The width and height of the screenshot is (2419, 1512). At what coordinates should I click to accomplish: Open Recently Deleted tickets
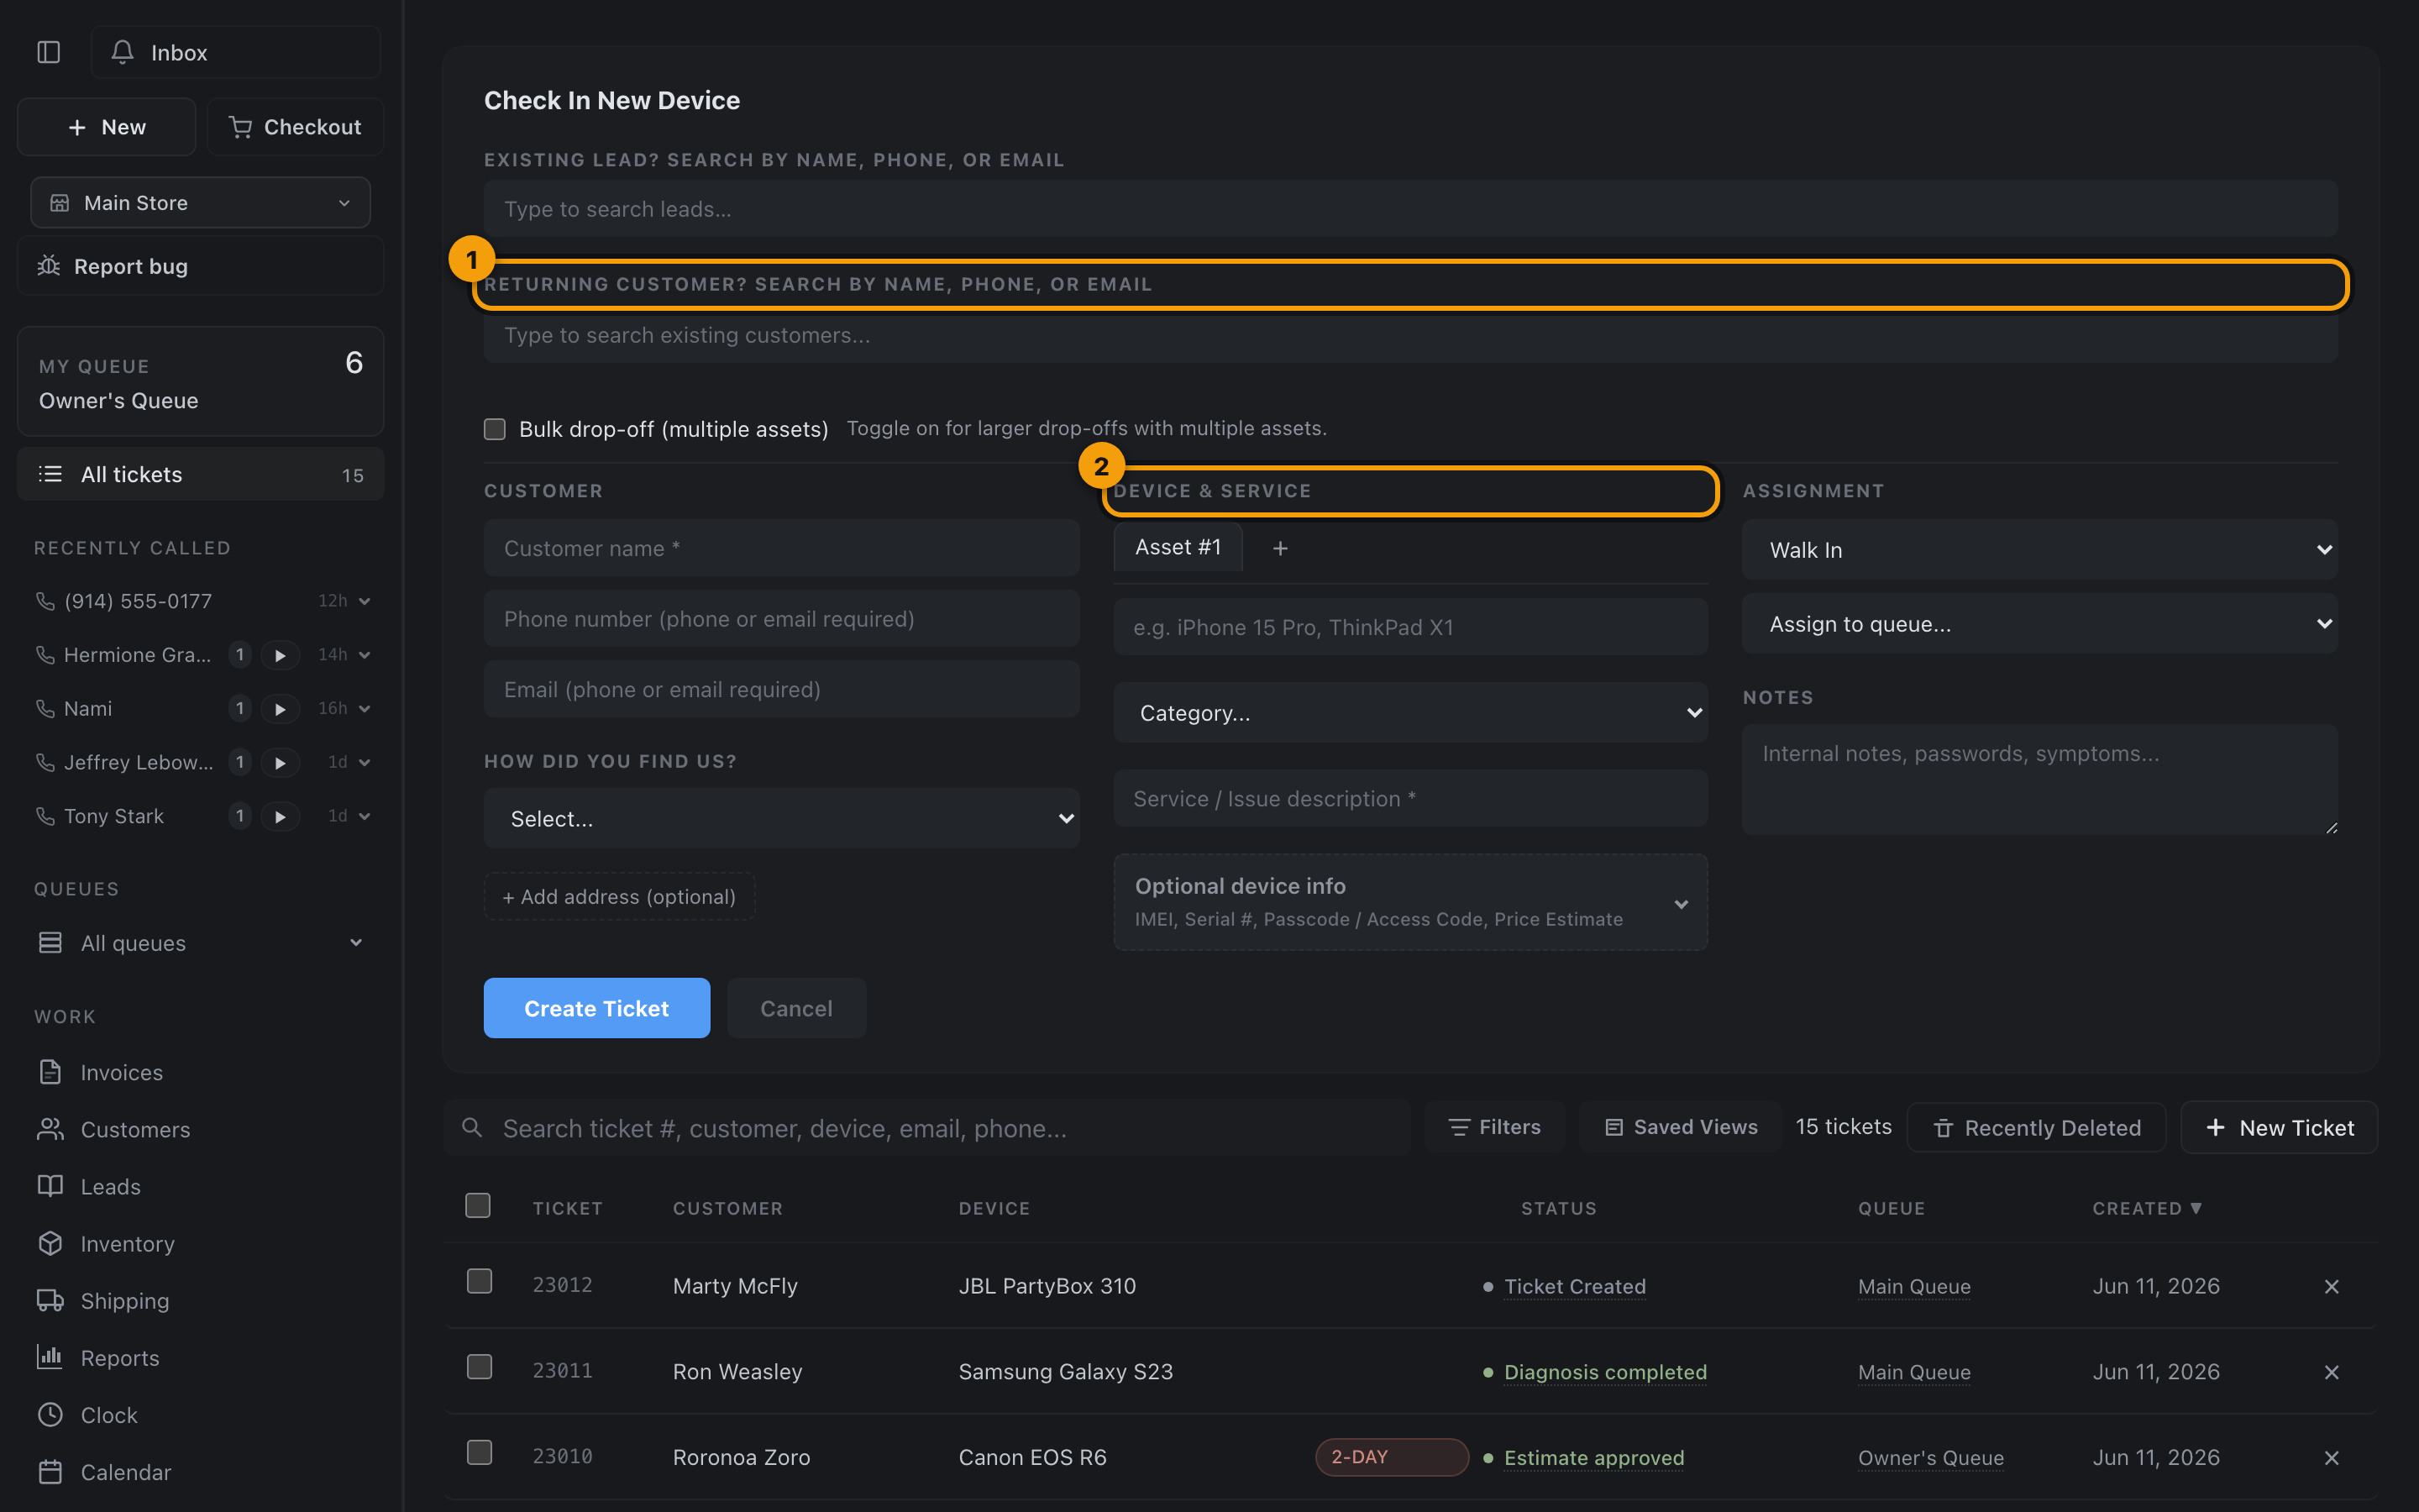2036,1128
